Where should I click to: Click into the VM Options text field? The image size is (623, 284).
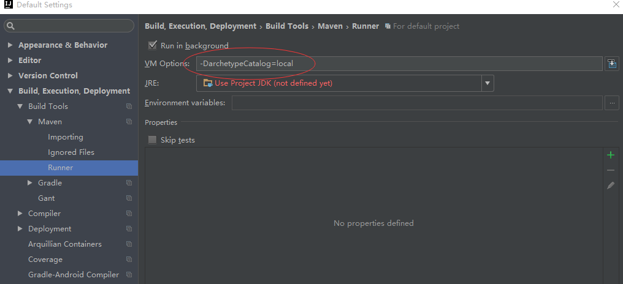399,64
